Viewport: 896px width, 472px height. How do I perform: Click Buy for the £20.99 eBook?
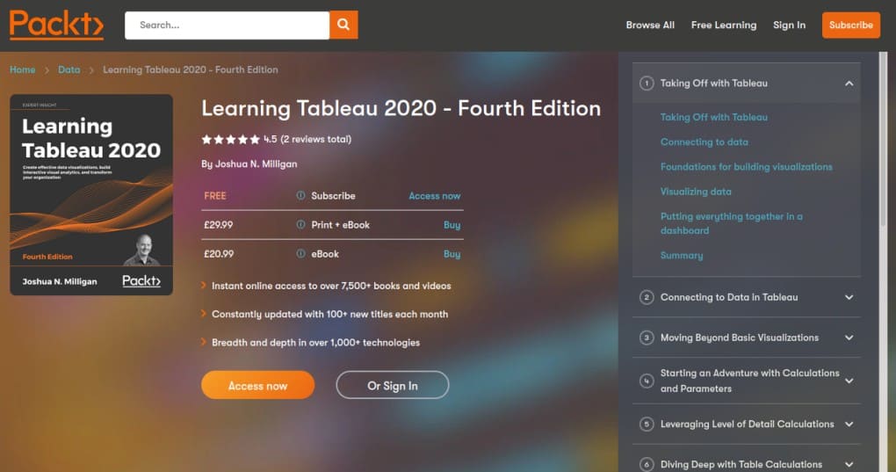pos(452,254)
